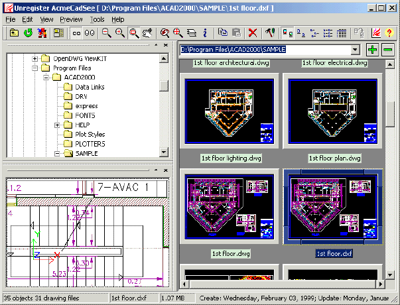
Task: Select the DRV folder
Action: tap(81, 96)
